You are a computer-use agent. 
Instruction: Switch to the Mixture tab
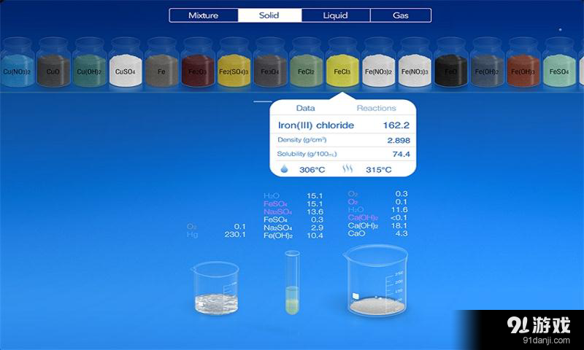(203, 15)
